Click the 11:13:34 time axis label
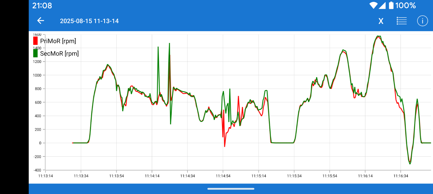The width and height of the screenshot is (433, 194). tap(81, 176)
